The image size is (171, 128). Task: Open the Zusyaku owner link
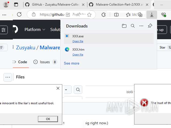tap(26, 47)
